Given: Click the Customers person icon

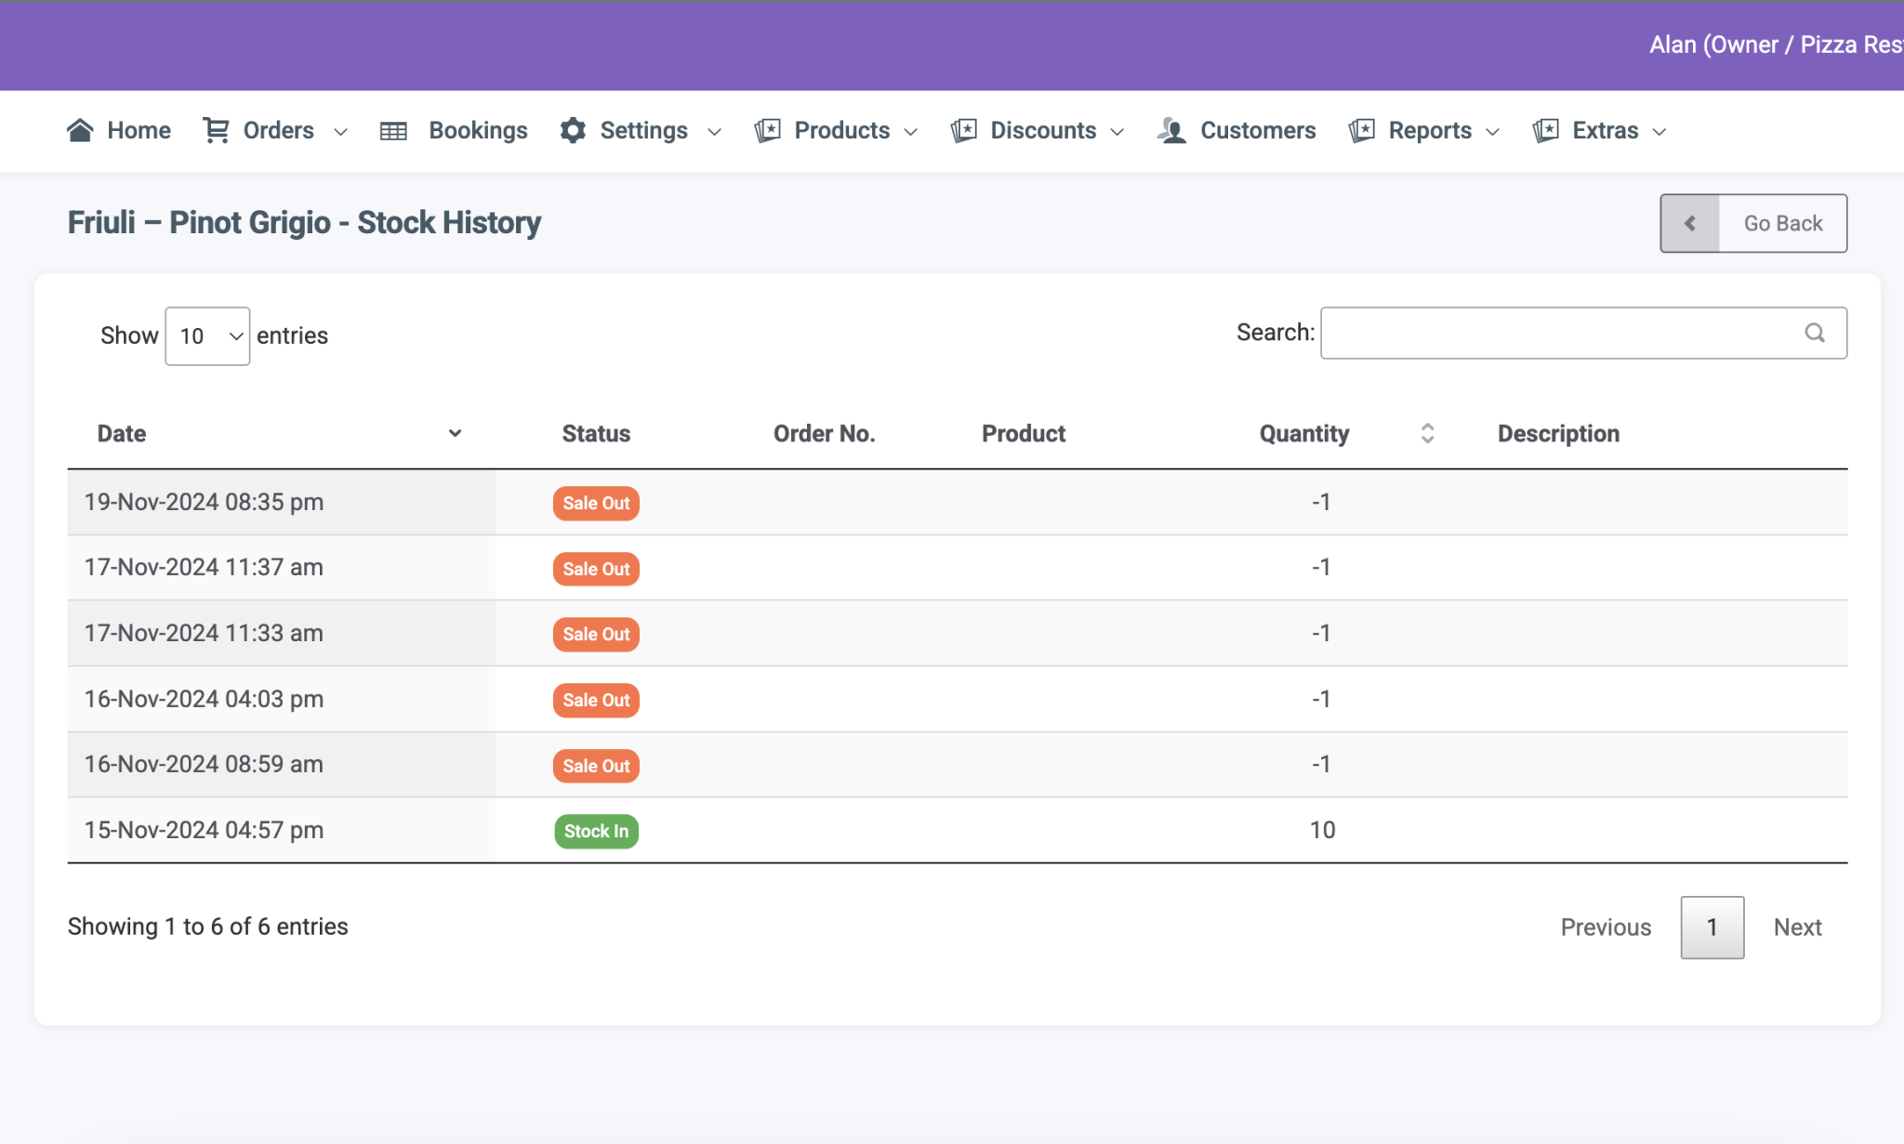Looking at the screenshot, I should (x=1171, y=130).
